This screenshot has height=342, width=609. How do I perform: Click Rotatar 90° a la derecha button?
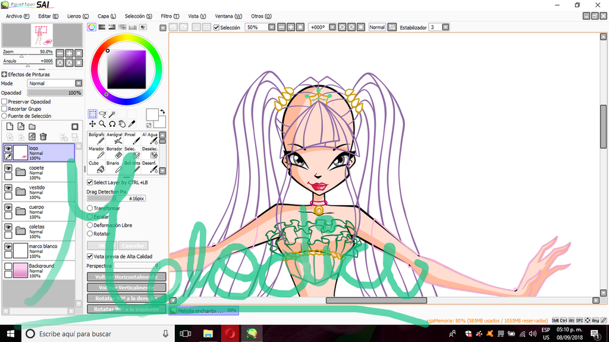coord(127,298)
